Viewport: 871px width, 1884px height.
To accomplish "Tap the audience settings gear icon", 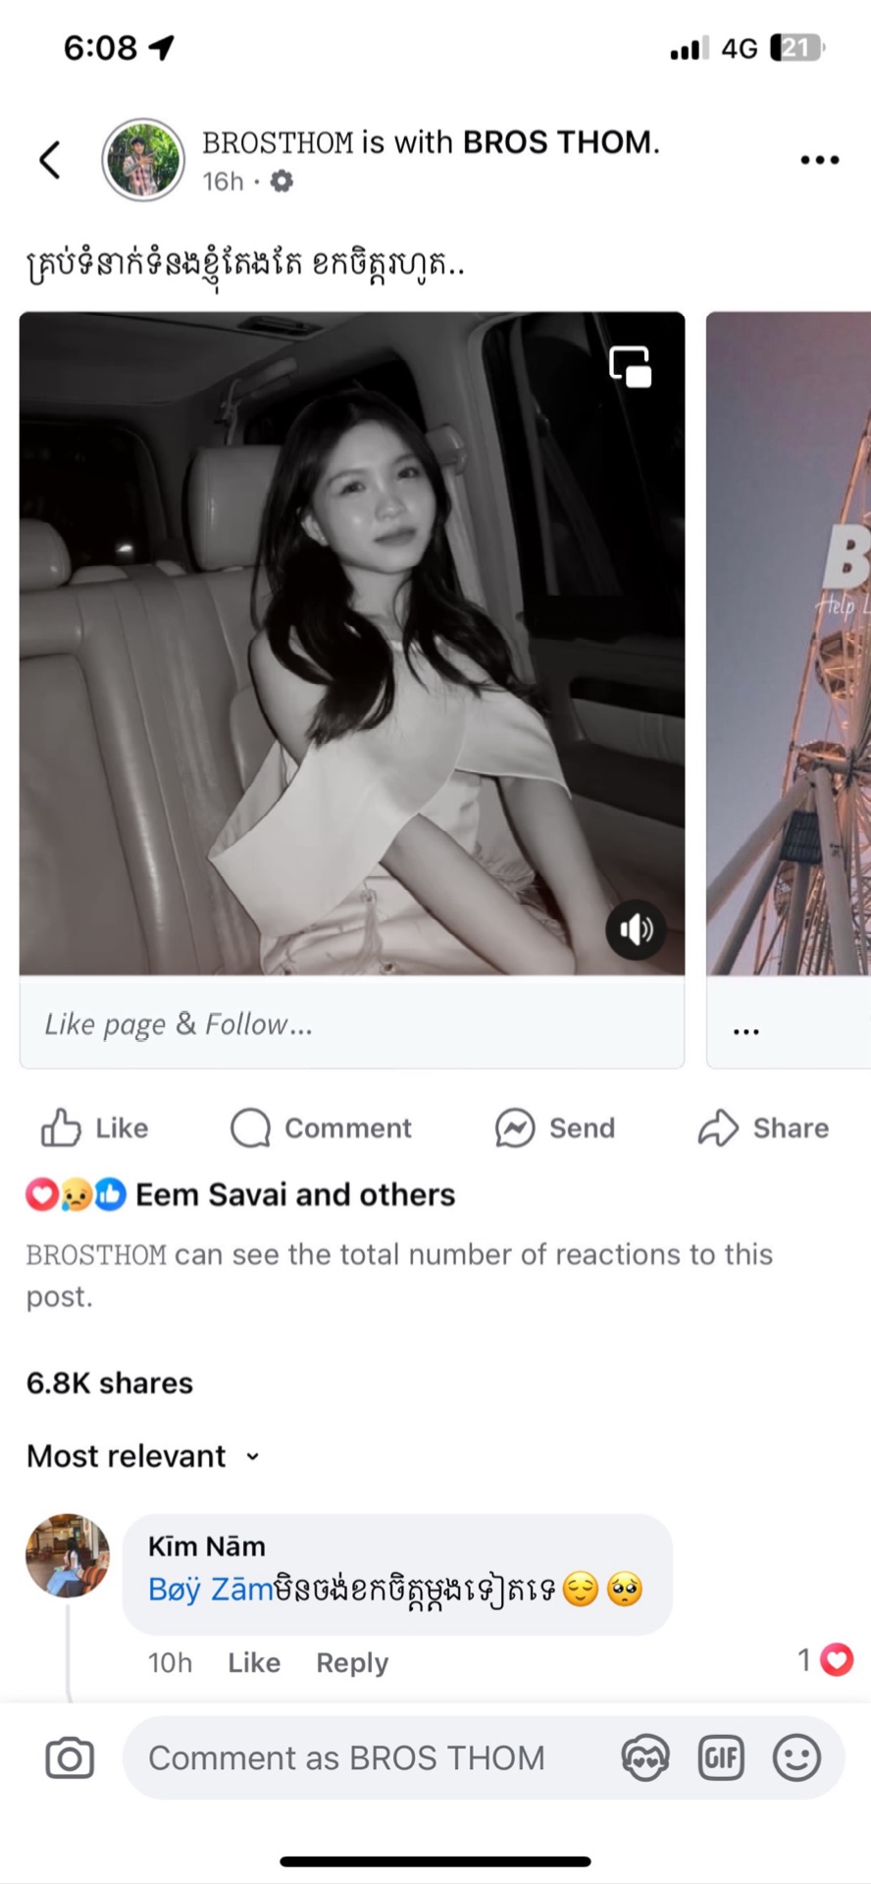I will pos(282,182).
